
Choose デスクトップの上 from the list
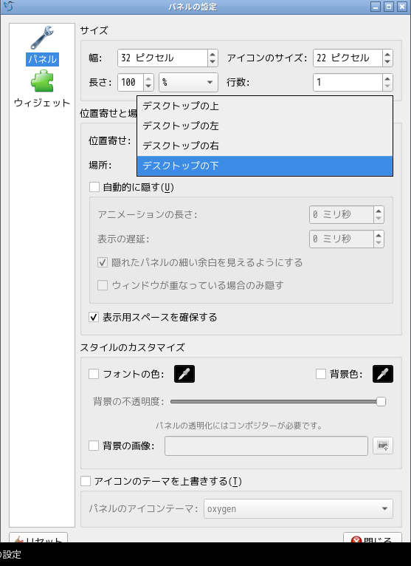(265, 106)
